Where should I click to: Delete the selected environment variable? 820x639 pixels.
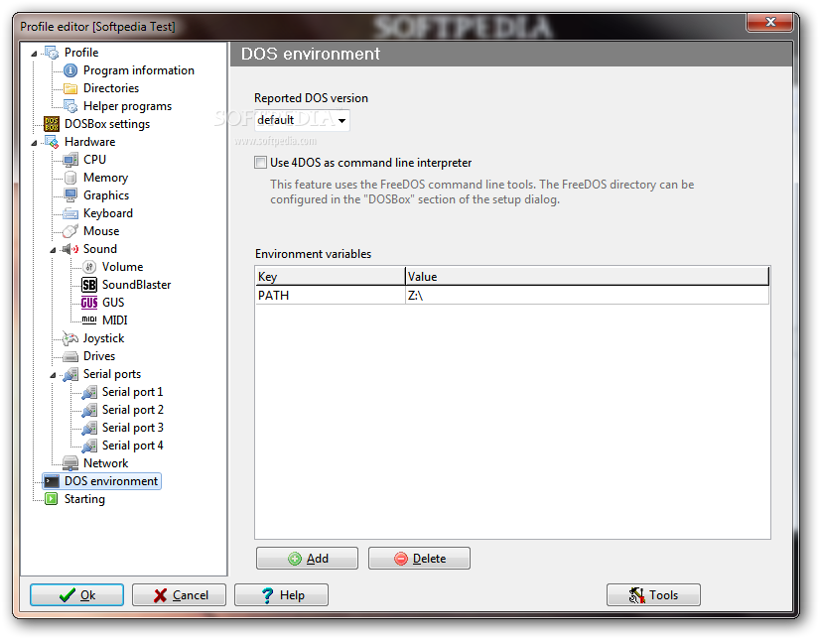pos(419,559)
